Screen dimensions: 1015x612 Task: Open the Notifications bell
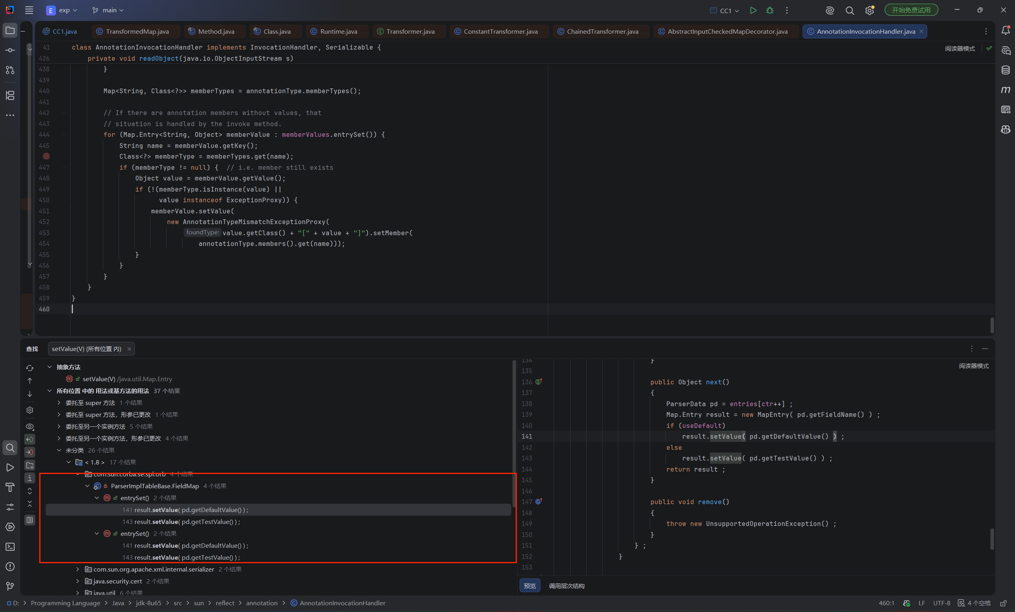pos(1005,31)
